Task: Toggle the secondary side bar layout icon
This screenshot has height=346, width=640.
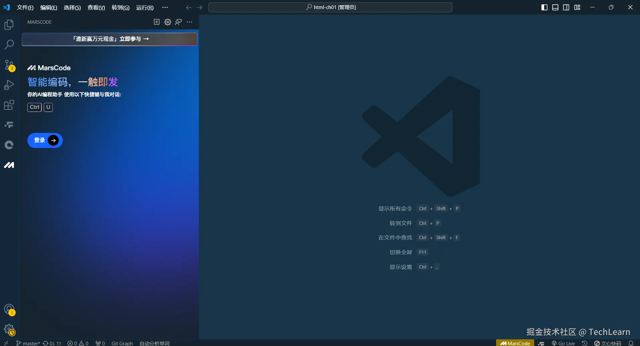Action: [x=566, y=7]
